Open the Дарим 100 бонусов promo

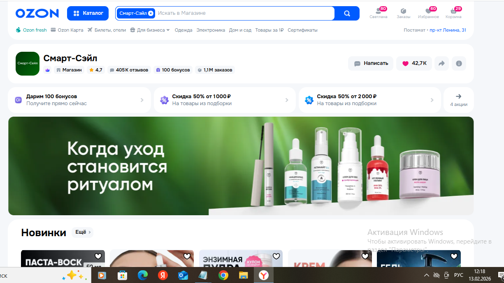coord(79,100)
